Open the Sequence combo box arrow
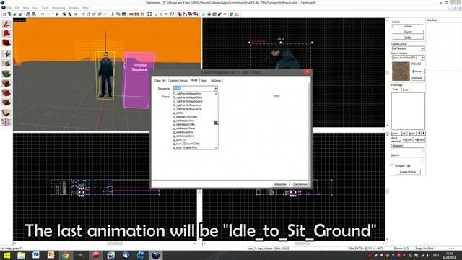 coord(216,88)
